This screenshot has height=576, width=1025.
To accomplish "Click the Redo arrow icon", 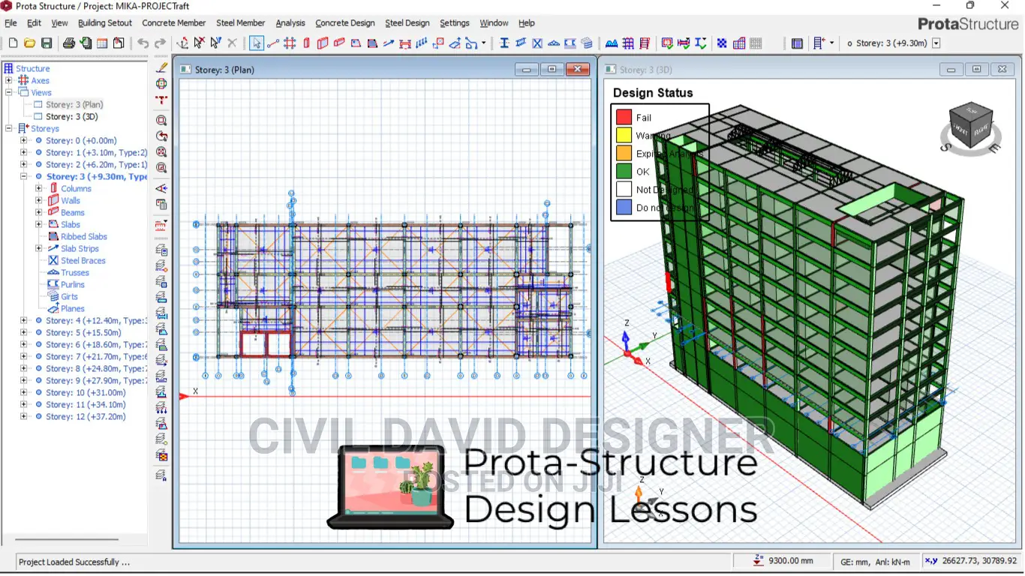I will [160, 43].
